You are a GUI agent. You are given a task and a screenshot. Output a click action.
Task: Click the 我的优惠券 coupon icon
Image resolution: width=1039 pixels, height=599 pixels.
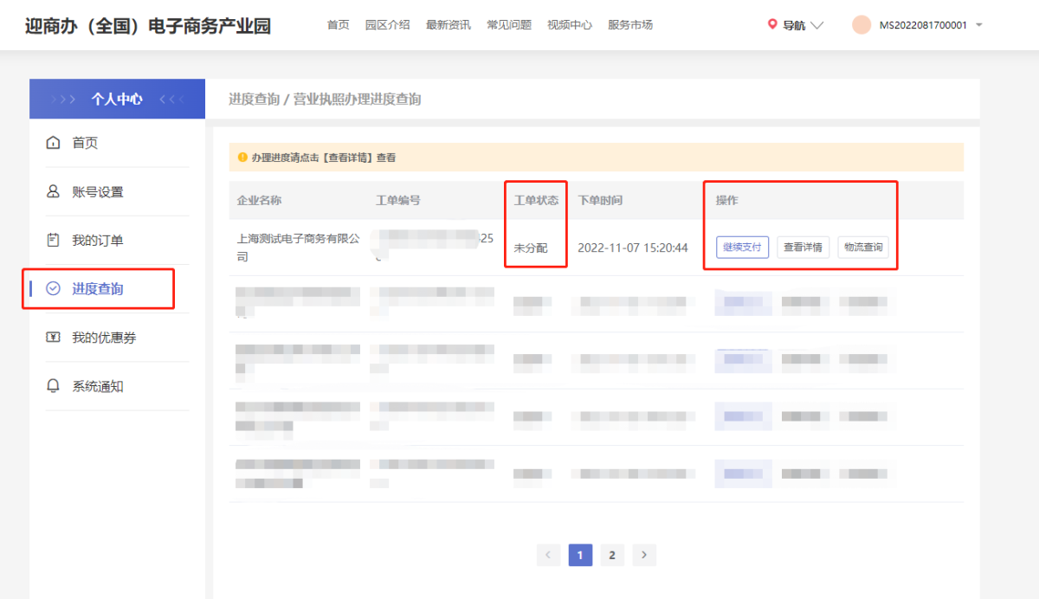point(53,338)
